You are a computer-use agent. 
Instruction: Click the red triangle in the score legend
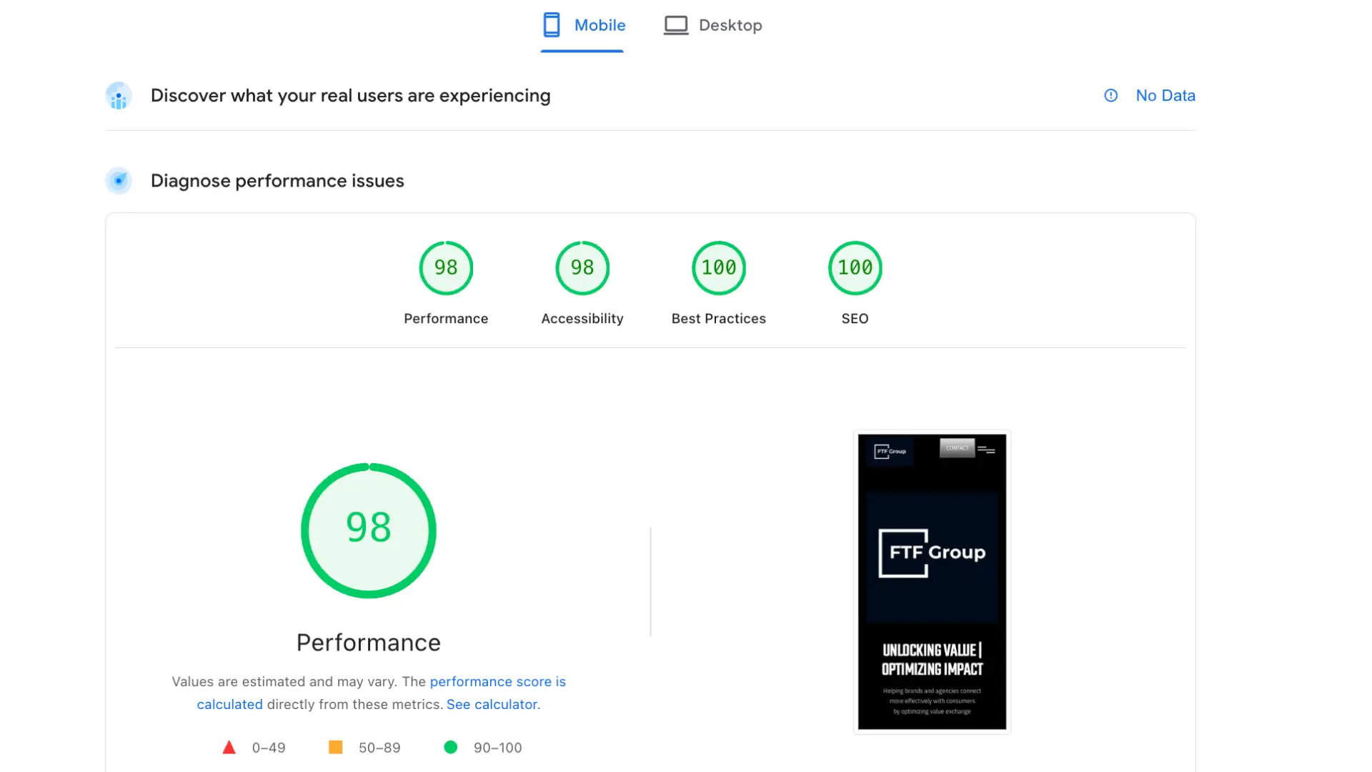tap(229, 747)
